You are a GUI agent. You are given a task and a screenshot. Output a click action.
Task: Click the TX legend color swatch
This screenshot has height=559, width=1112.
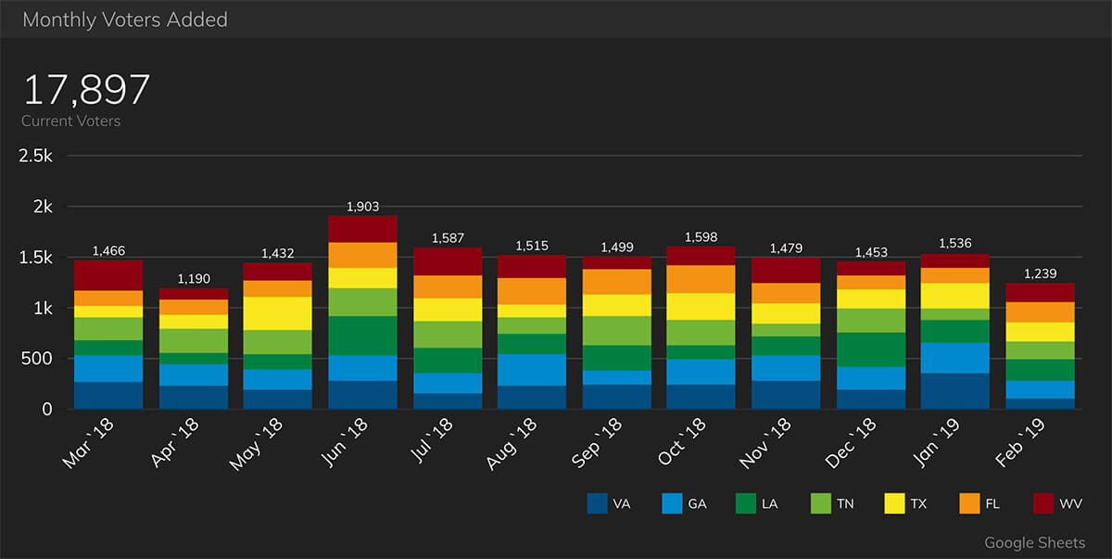pos(893,503)
